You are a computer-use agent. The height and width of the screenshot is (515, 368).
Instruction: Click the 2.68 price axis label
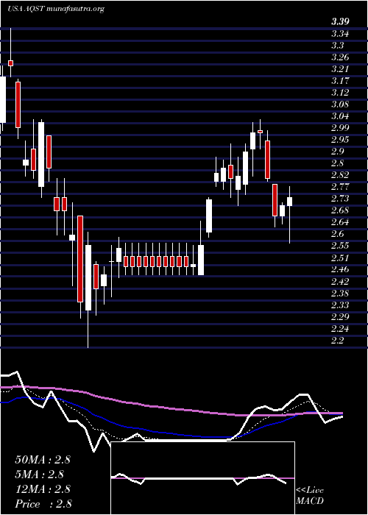(340, 210)
